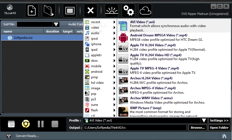This screenshot has height=140, width=232.
Task: Click the Archos WMV Video icon
Action: point(123,100)
